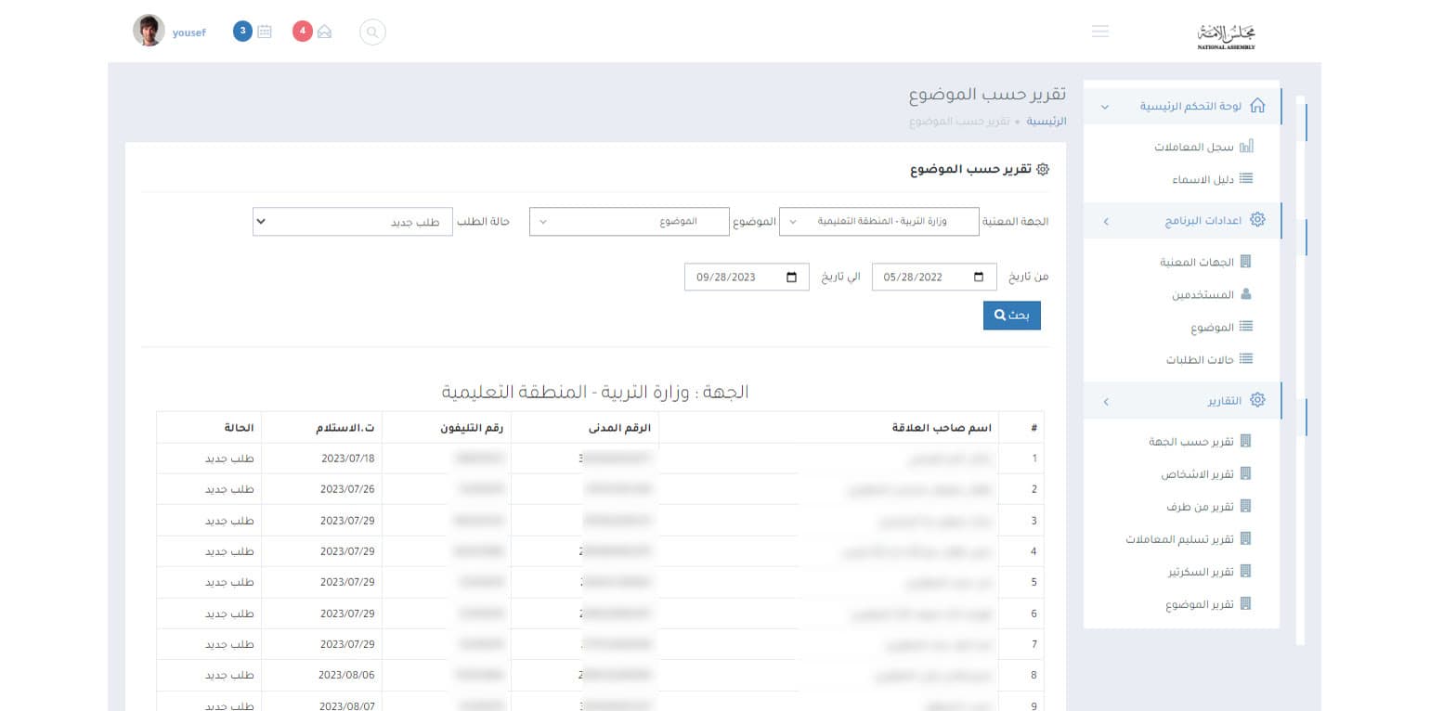Click the hamburger menu icon in the header
1456x711 pixels.
[x=1100, y=32]
